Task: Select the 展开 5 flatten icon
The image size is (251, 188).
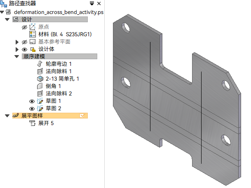Action: click(32, 123)
